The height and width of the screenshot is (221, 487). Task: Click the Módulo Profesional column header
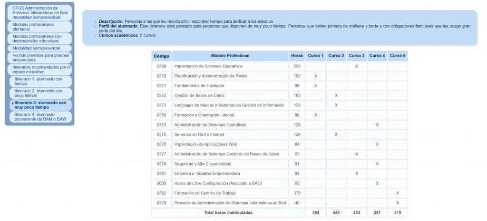click(x=230, y=56)
